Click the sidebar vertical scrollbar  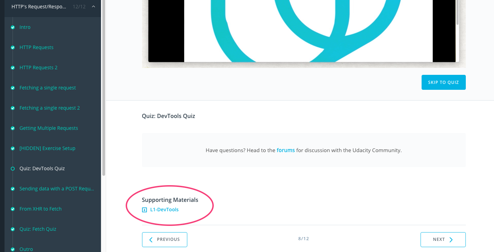pos(103,87)
